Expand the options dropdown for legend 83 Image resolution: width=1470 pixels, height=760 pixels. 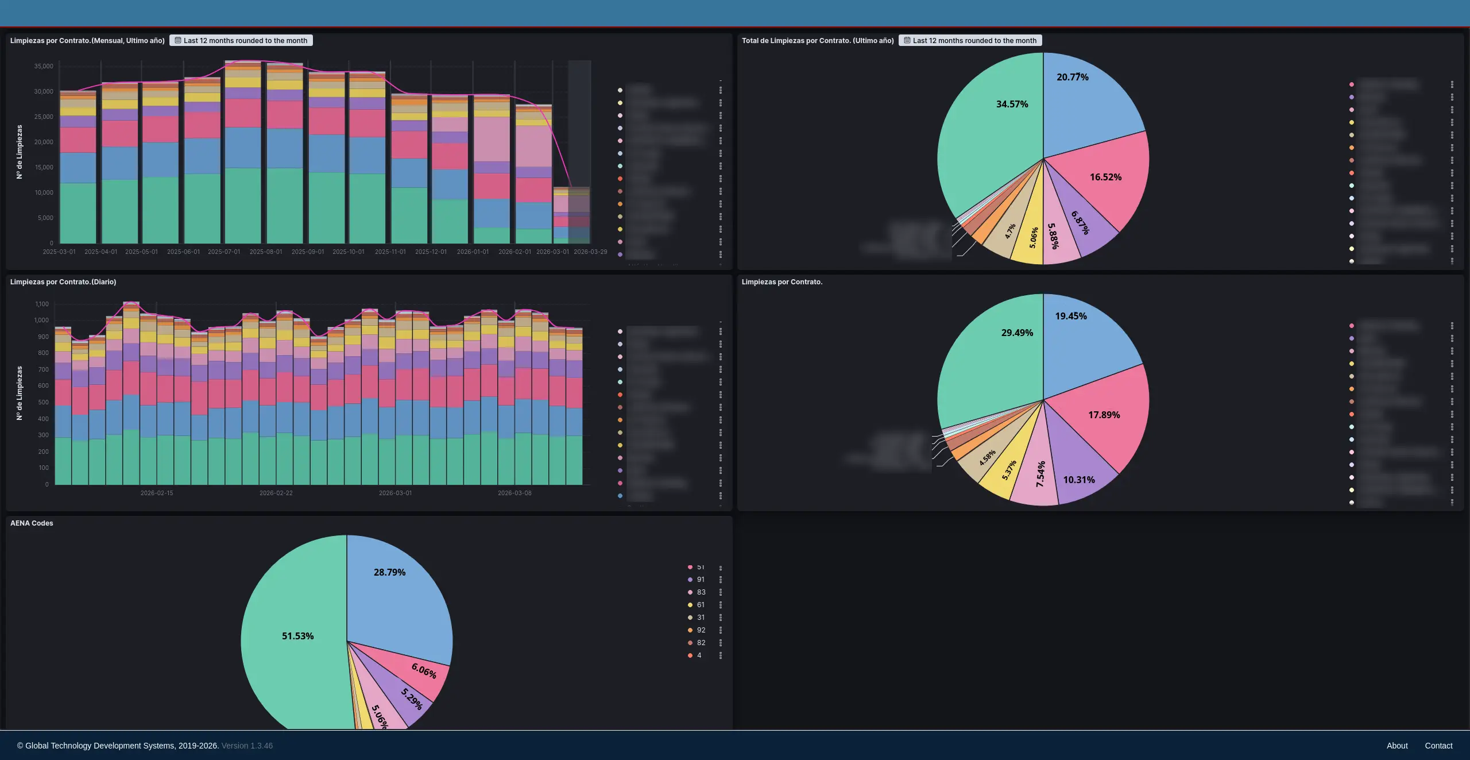(x=721, y=592)
